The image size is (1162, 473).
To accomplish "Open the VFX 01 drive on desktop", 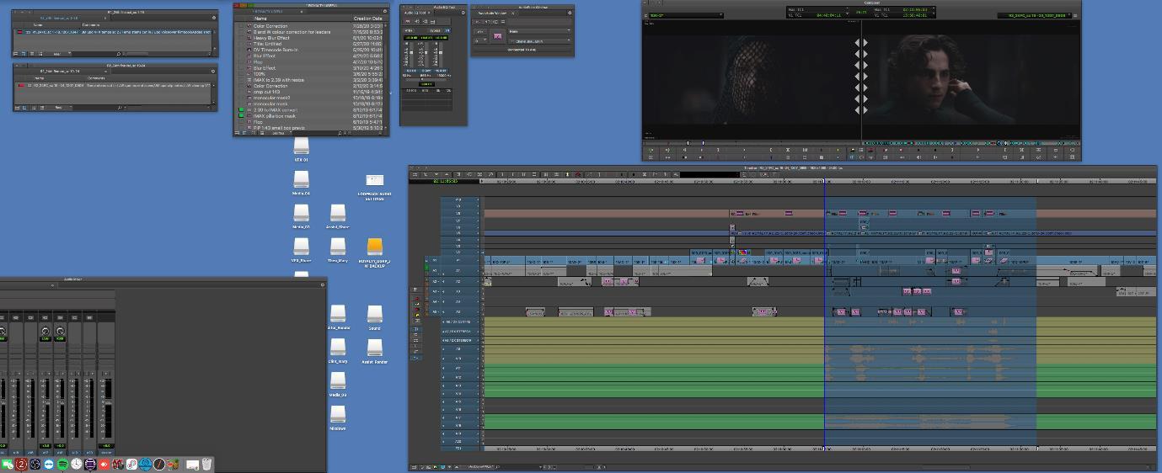I will coord(301,145).
